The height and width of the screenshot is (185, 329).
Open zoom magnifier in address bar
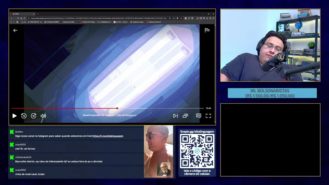(170, 18)
